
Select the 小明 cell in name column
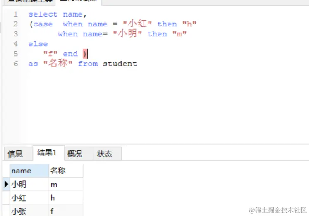[29, 184]
